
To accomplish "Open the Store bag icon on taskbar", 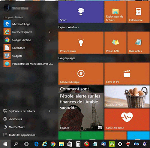I will coord(70,144).
